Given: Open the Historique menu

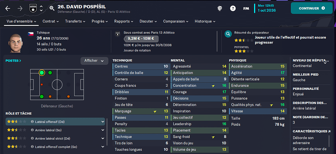Looking at the screenshot, I should (x=205, y=21).
